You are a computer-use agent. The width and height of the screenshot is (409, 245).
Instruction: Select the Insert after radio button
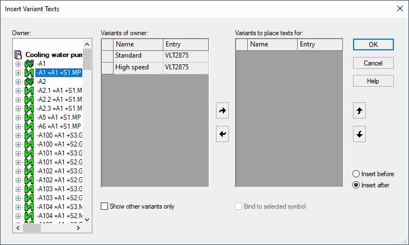(356, 185)
